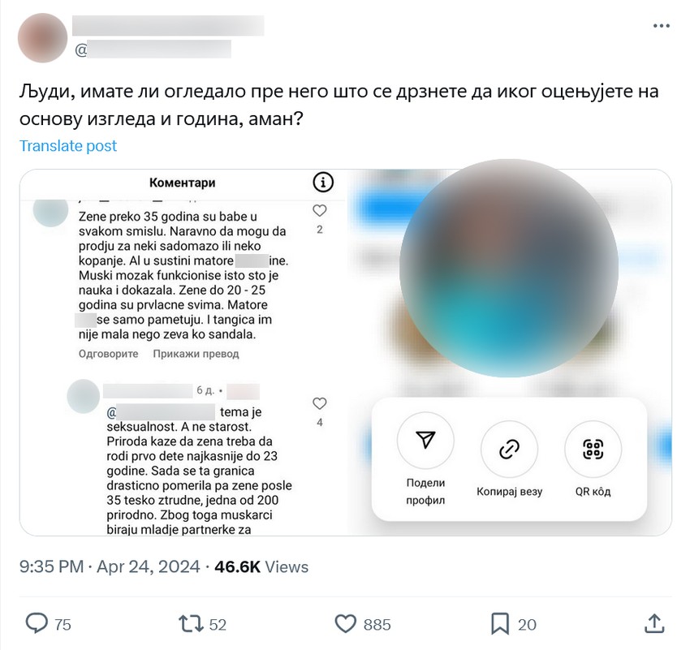The width and height of the screenshot is (690, 650).
Task: Open the share upload arrow icon
Action: [654, 623]
